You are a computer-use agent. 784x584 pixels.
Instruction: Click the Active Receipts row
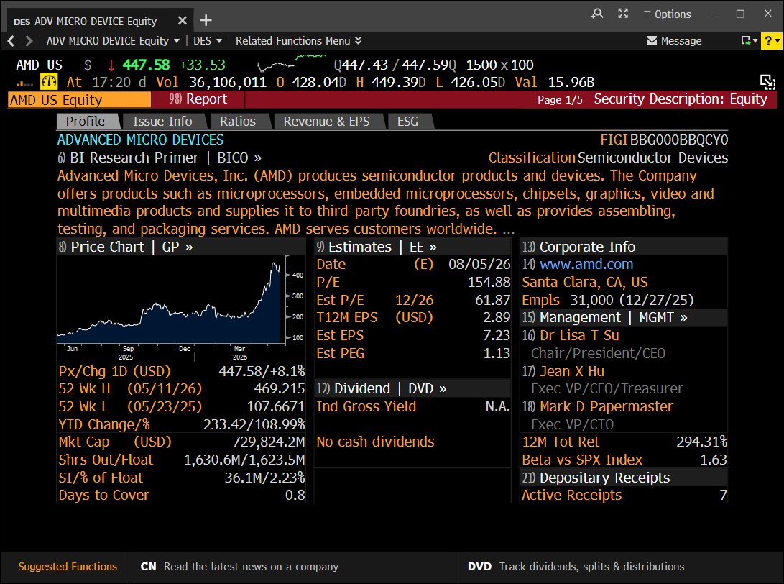[x=624, y=496]
